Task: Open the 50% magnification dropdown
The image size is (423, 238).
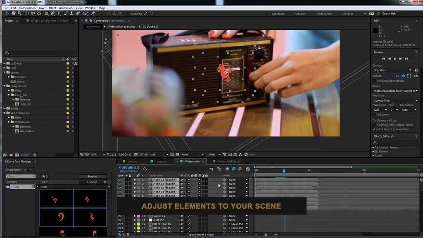Action: [97, 155]
